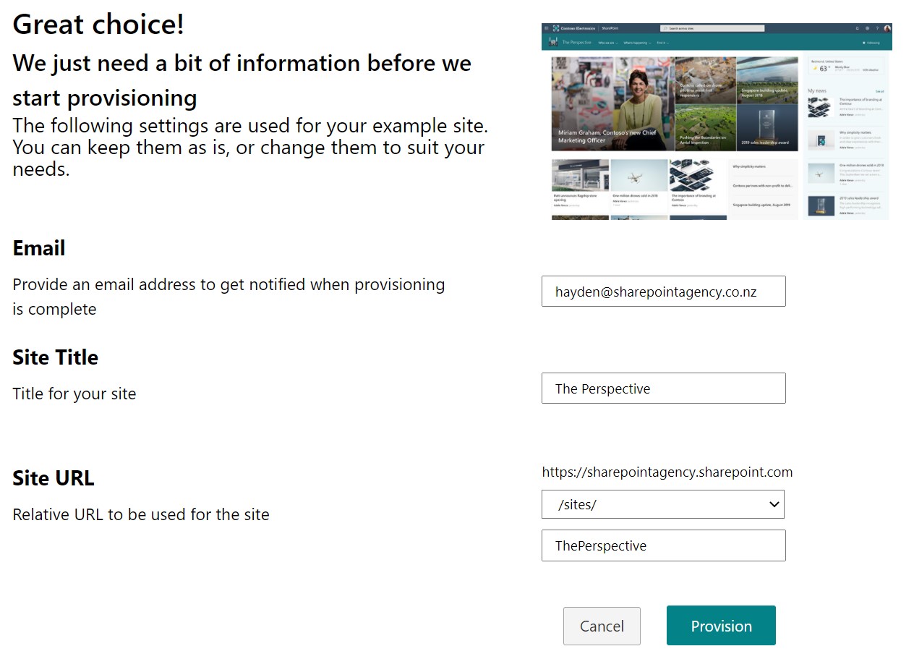Click the Provision button
The height and width of the screenshot is (667, 914).
(x=721, y=626)
